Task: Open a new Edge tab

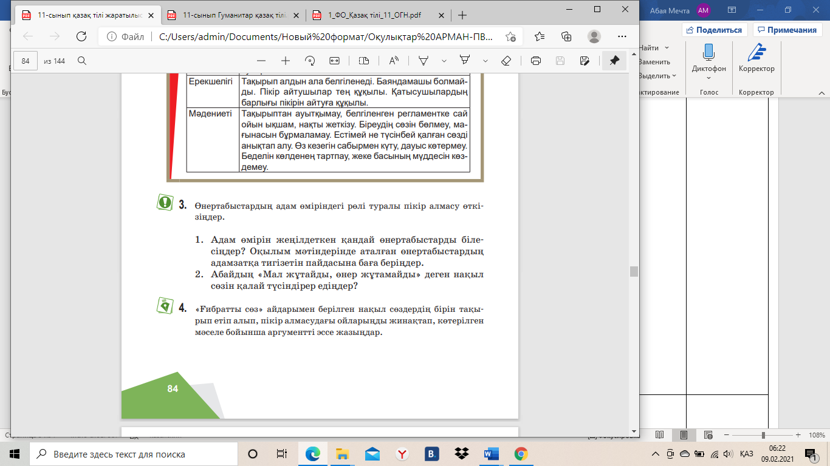Action: coord(462,15)
